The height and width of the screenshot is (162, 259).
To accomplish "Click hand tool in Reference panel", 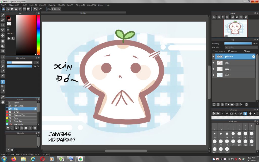I will (x=245, y=114).
